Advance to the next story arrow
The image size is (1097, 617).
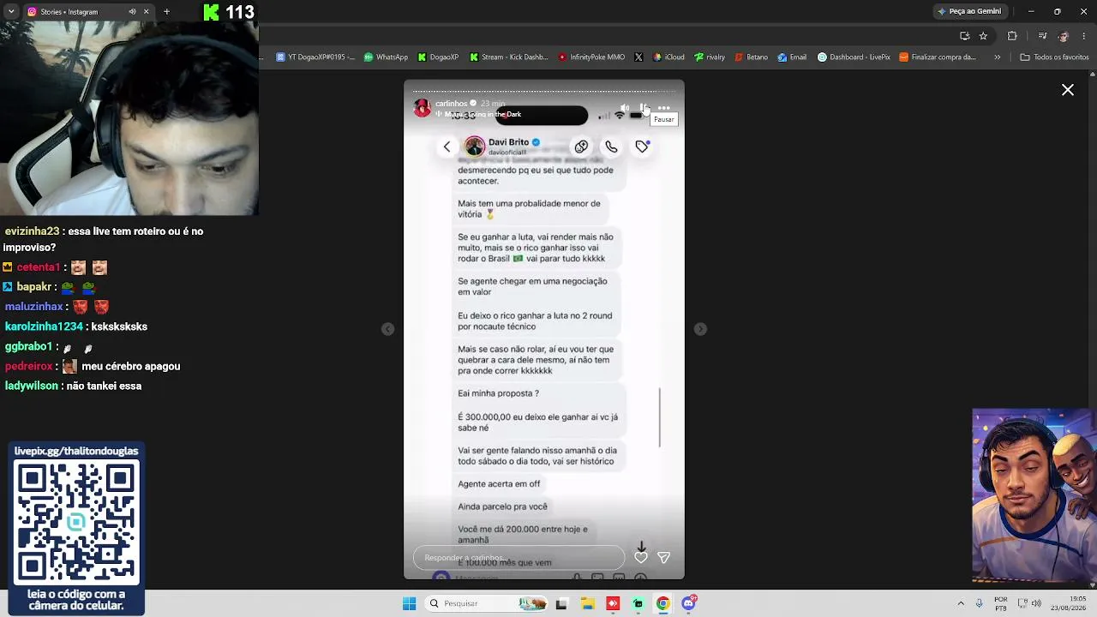700,329
